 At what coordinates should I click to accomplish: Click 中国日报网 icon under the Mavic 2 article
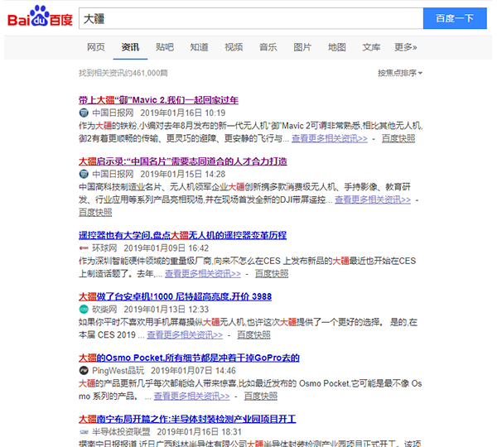(83, 113)
